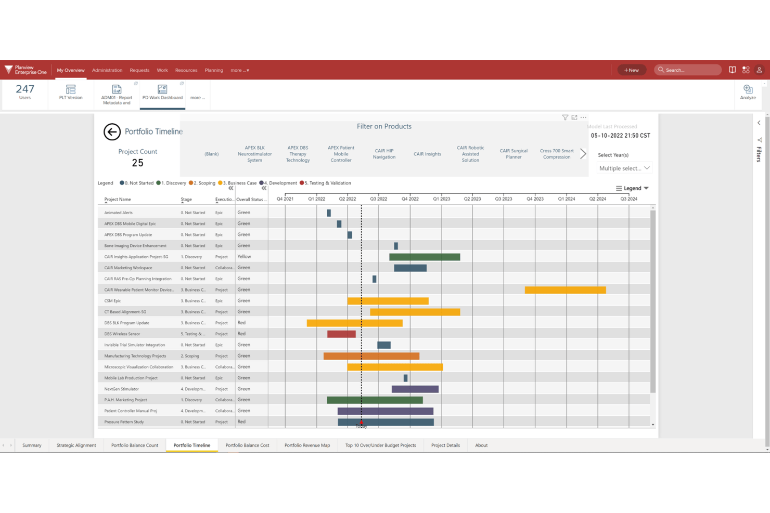Select the Pressure Pattern Study row name
This screenshot has height=513, width=770.
click(x=124, y=422)
